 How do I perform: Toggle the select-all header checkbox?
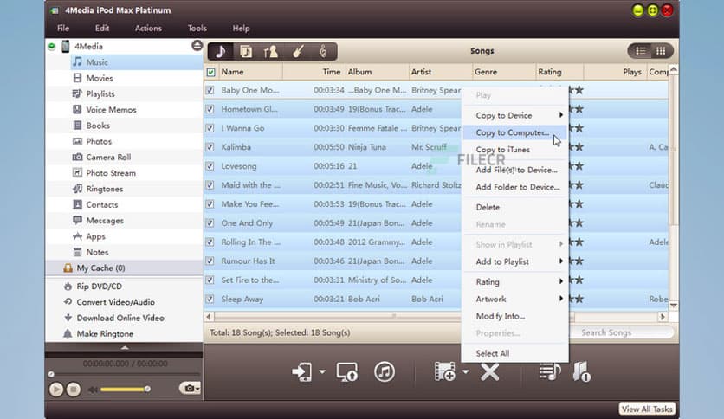coord(210,72)
